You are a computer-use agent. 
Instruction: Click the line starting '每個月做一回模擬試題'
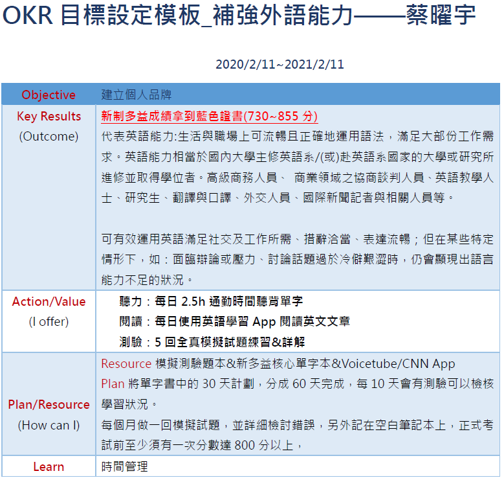pyautogui.click(x=298, y=426)
